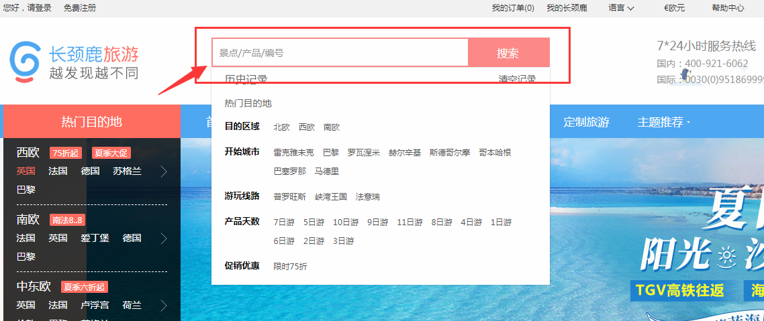Click the 限时75折 promotion
764x321 pixels.
coord(290,266)
